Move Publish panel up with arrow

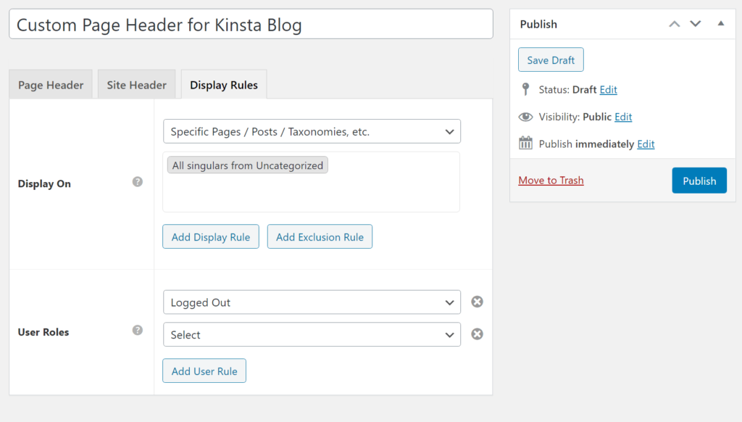point(675,24)
